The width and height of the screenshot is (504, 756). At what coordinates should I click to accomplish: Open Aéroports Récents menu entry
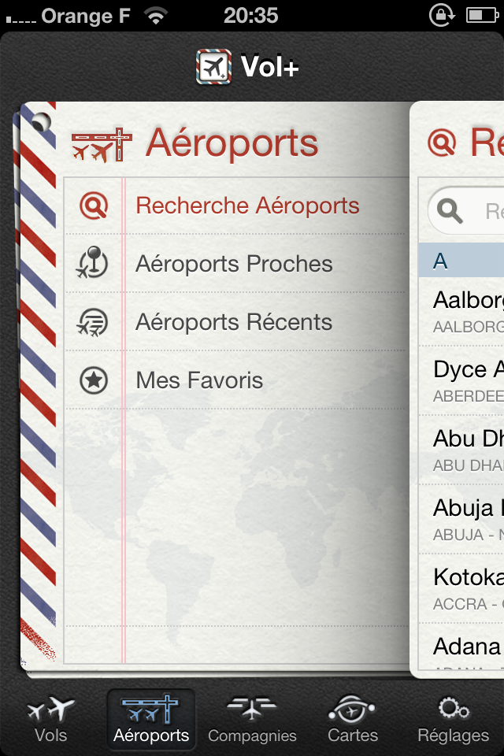click(234, 322)
